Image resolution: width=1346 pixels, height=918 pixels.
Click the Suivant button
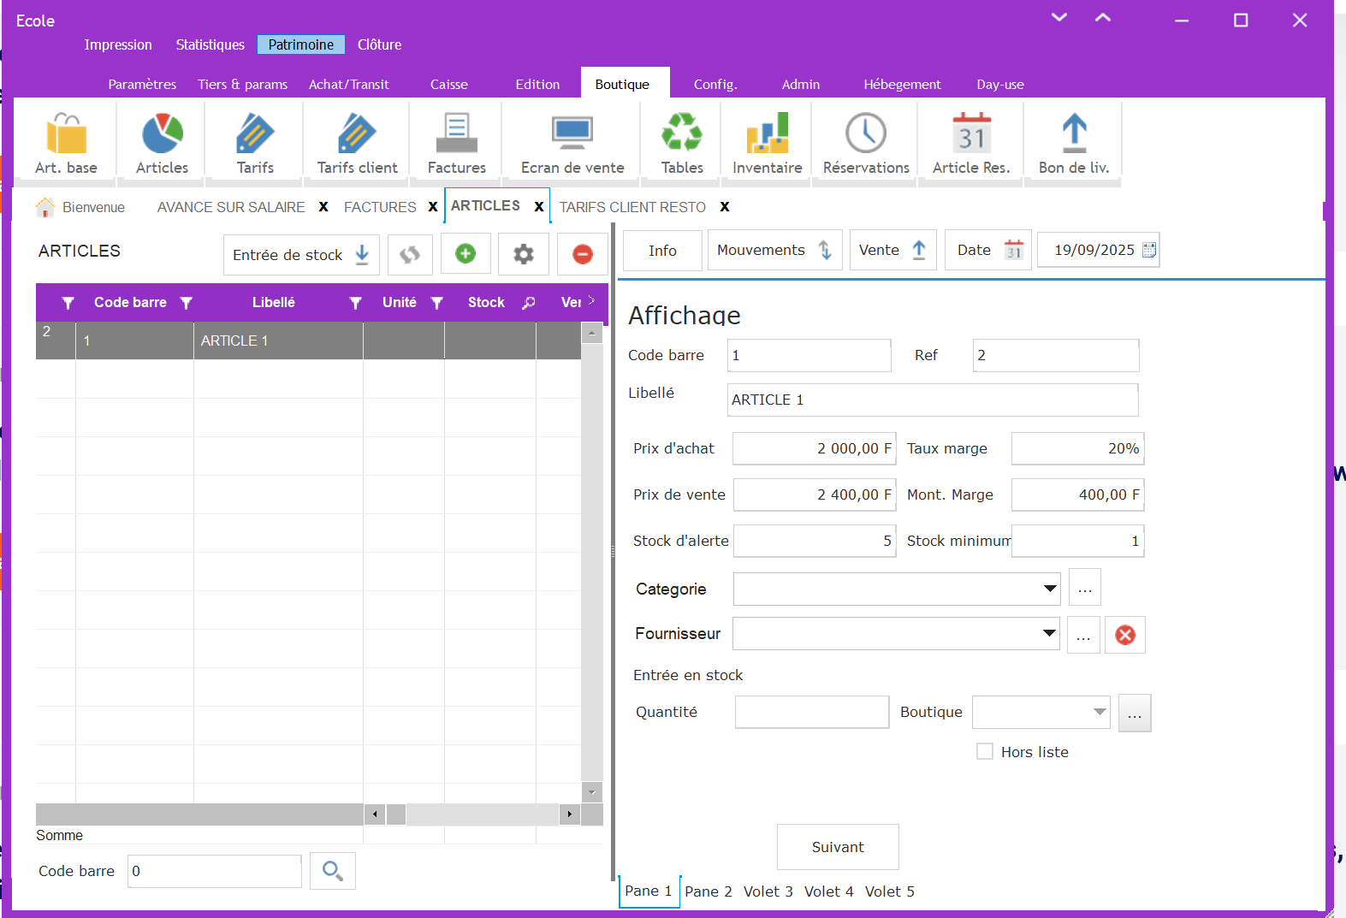click(837, 847)
